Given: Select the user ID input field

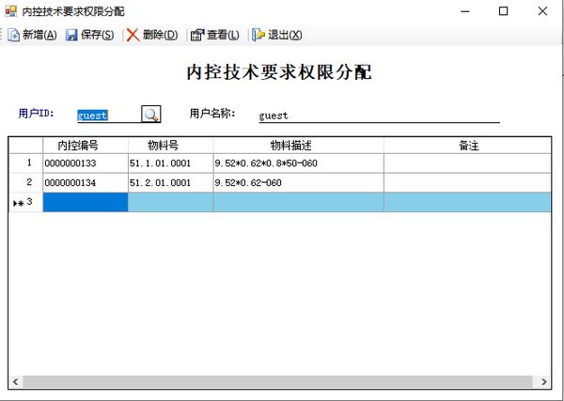Looking at the screenshot, I should [103, 116].
